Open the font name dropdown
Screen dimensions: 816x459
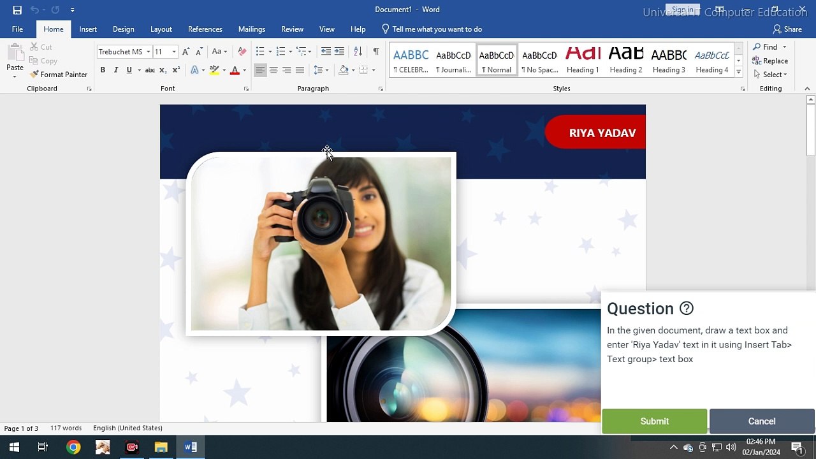coord(148,52)
